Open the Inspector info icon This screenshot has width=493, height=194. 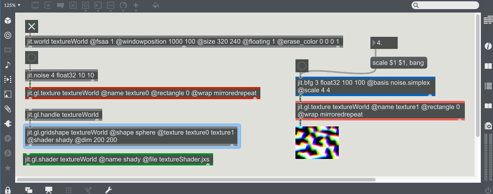click(488, 46)
